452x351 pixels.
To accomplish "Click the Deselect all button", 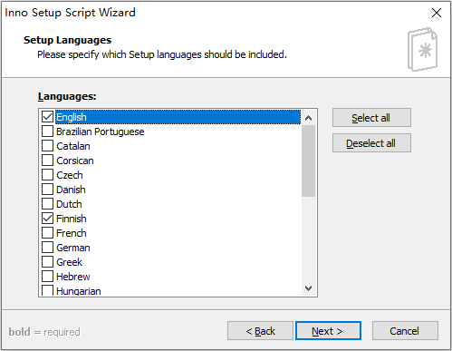I will pyautogui.click(x=371, y=143).
